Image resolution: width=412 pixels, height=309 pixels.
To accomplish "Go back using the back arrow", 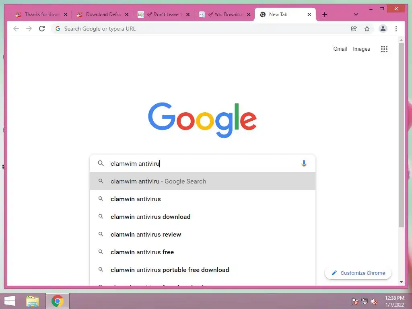I will point(16,29).
